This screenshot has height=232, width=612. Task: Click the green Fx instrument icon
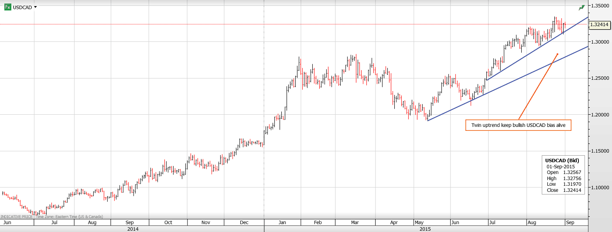click(7, 7)
